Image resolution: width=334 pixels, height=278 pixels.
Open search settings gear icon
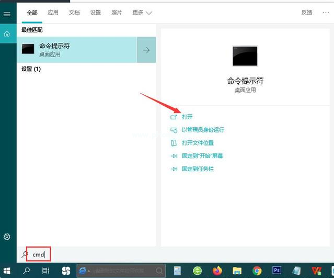[7, 237]
